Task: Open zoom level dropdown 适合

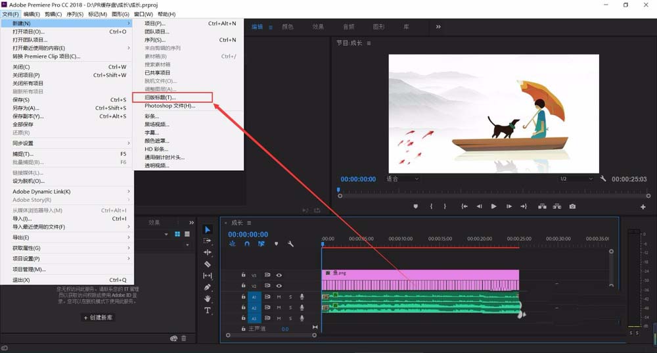Action: (402, 179)
